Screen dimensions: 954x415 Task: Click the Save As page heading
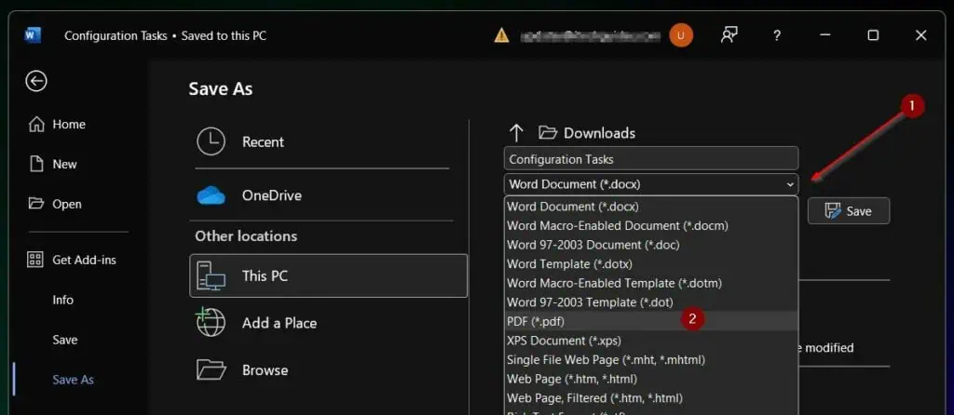[x=220, y=88]
